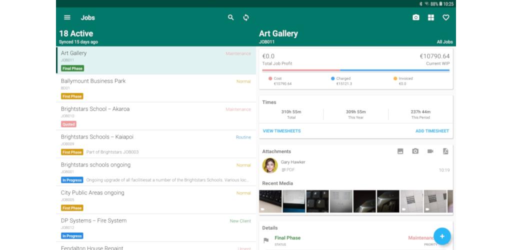
Task: Click Quoted badge on Akaroa job
Action: tap(68, 124)
